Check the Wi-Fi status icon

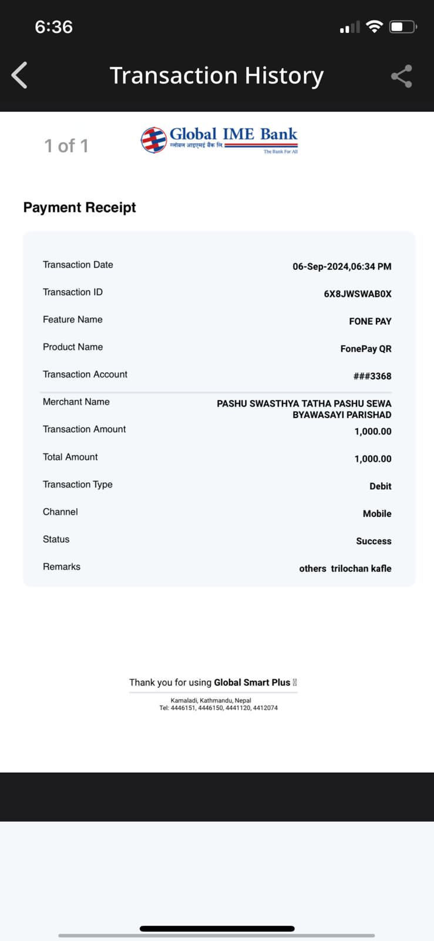(374, 26)
